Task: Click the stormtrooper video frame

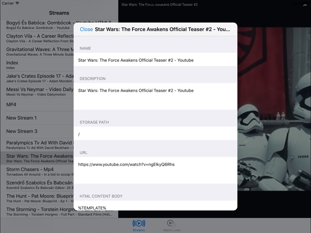Action: pos(274,109)
